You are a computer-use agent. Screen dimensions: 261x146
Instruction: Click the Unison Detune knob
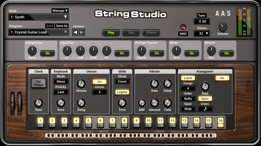click(x=81, y=84)
